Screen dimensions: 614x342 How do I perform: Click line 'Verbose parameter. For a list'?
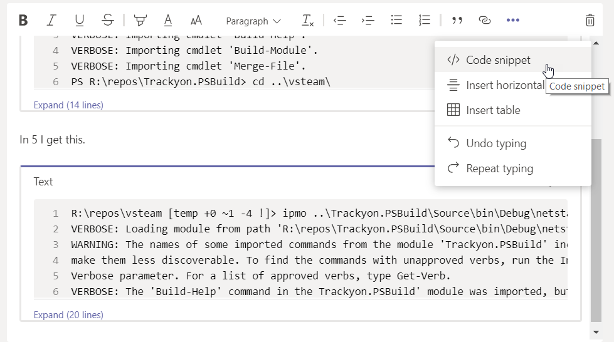[261, 276]
